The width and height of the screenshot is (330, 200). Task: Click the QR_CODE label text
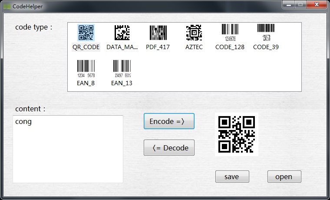[x=86, y=47]
